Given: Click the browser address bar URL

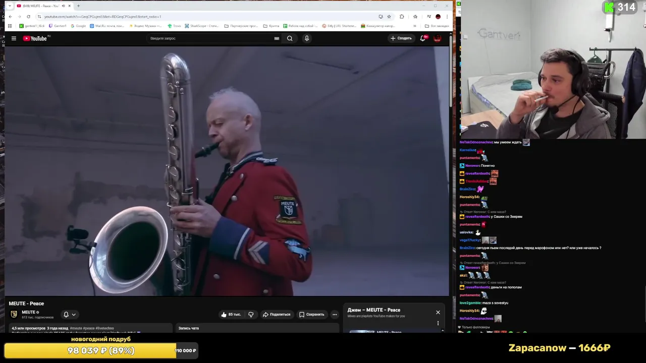Looking at the screenshot, I should pos(102,17).
